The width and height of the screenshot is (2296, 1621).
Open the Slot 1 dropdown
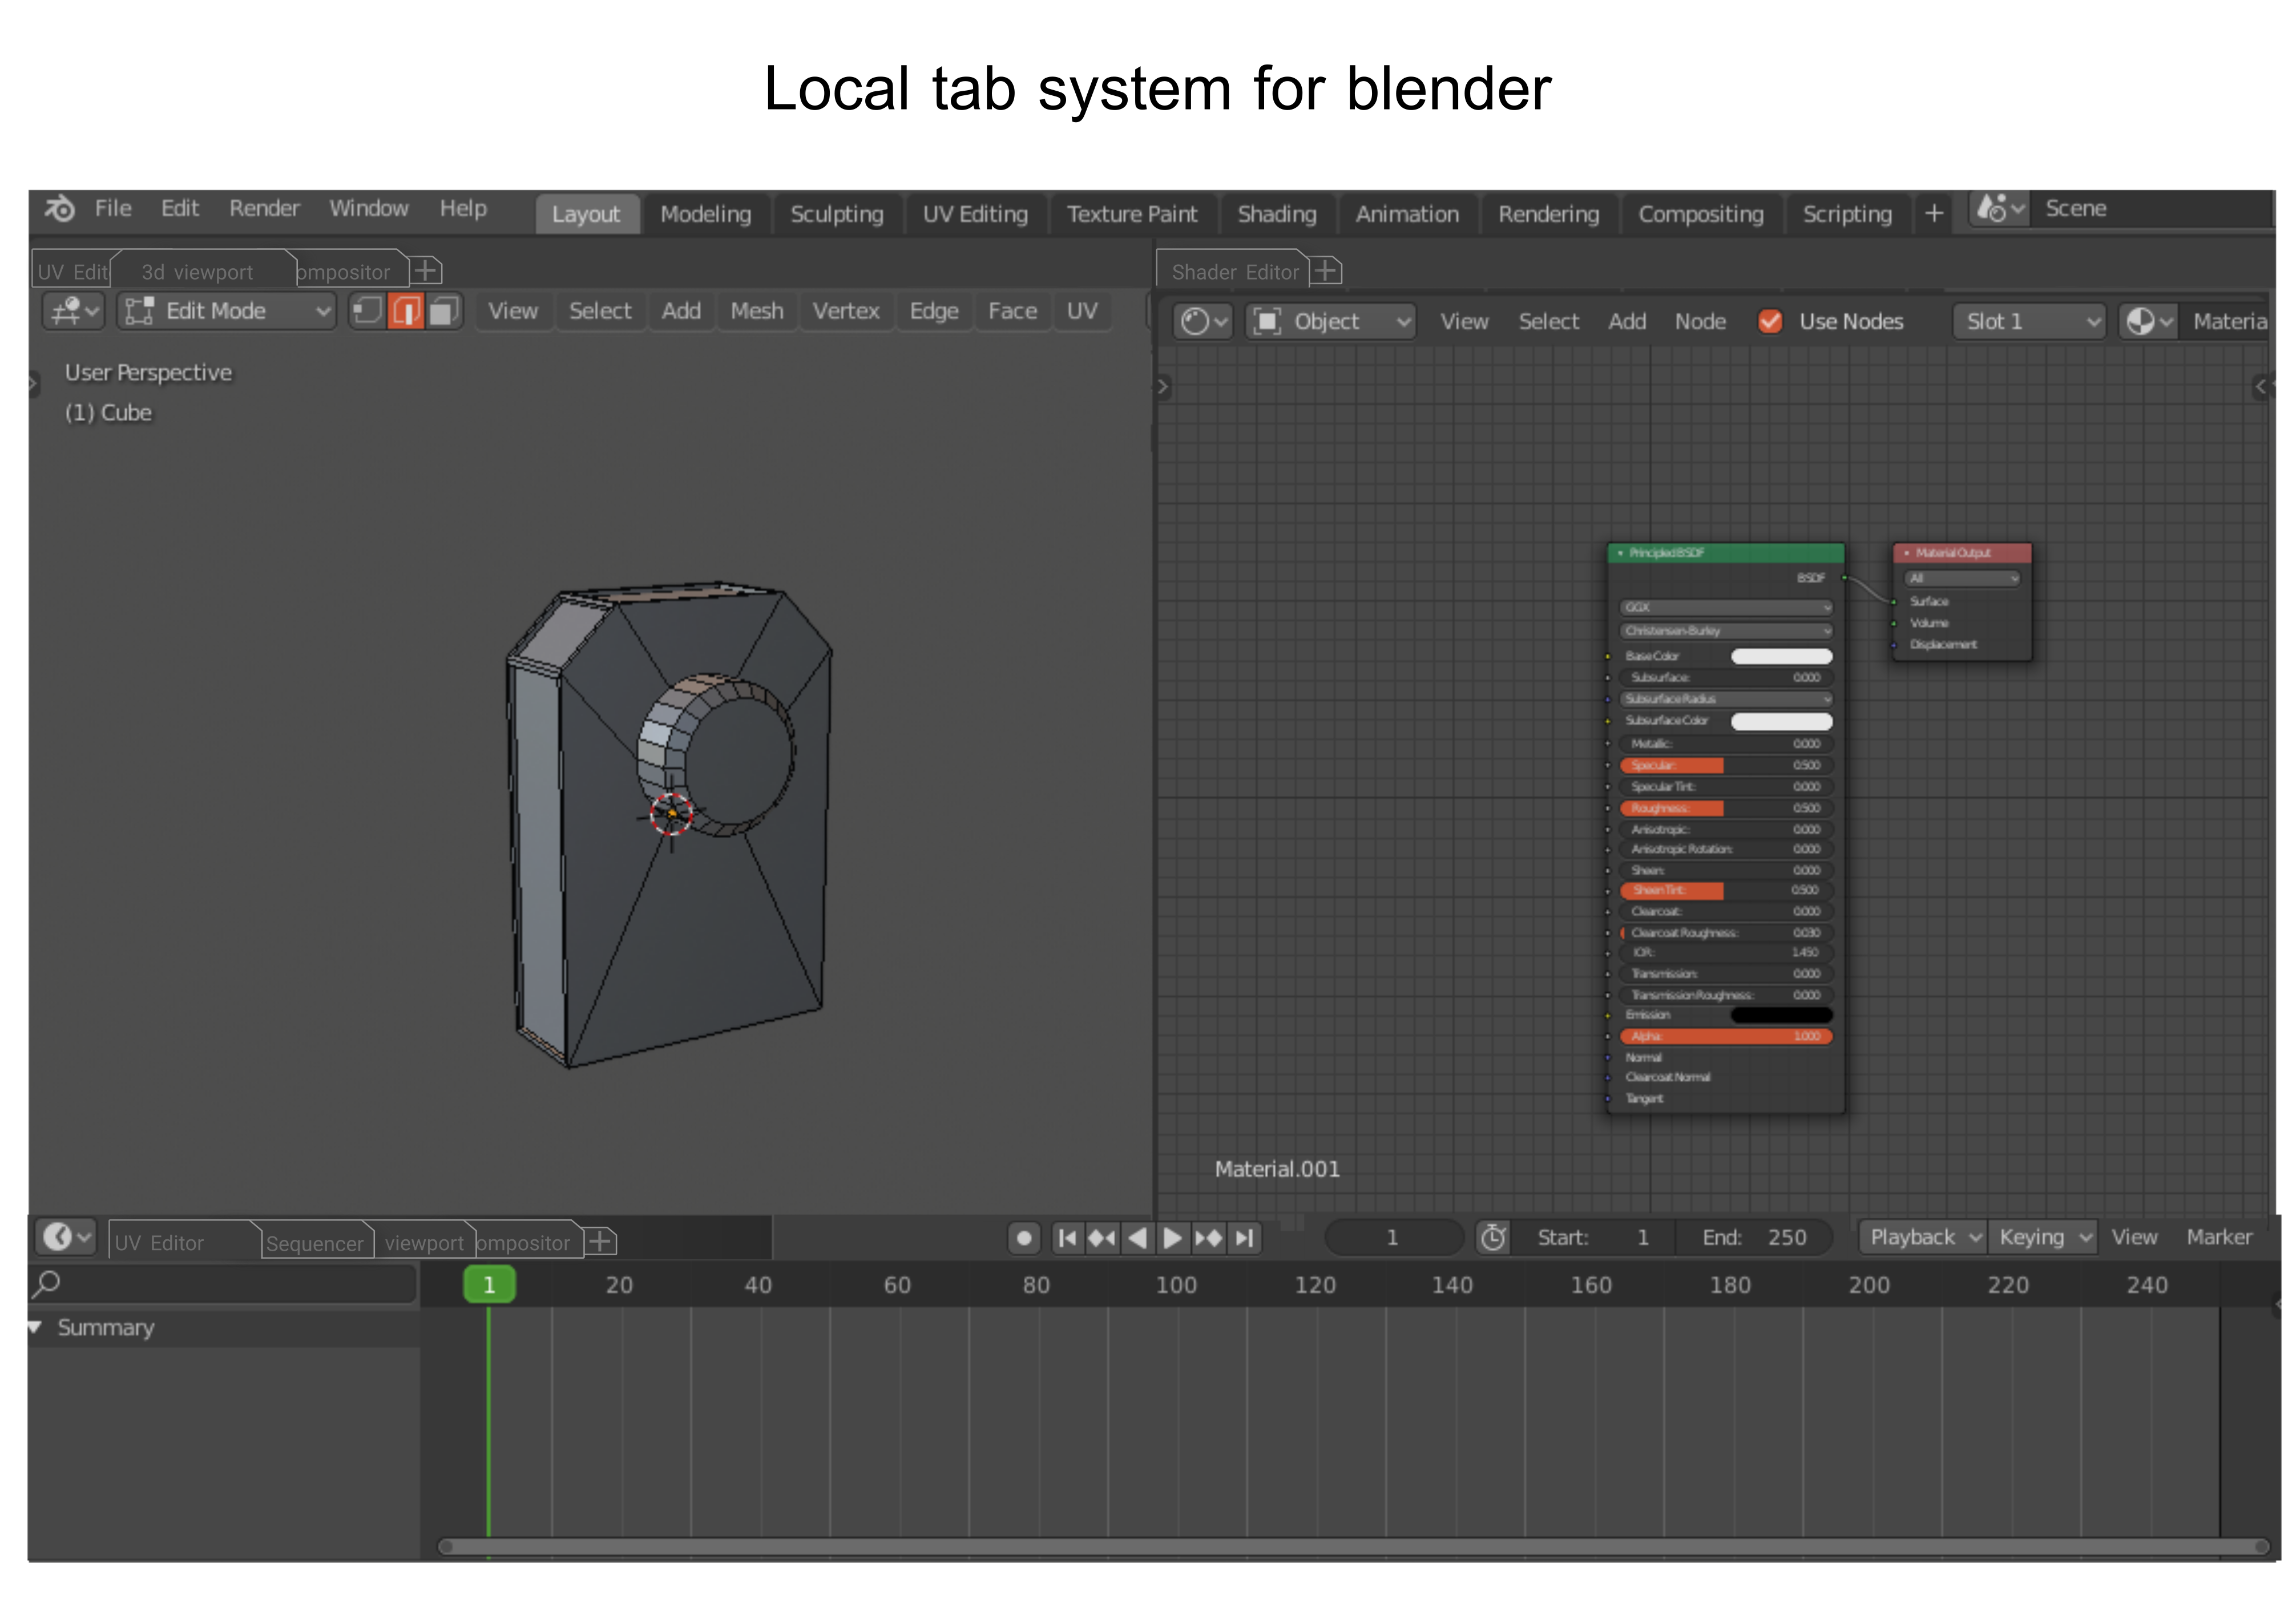coord(2030,321)
